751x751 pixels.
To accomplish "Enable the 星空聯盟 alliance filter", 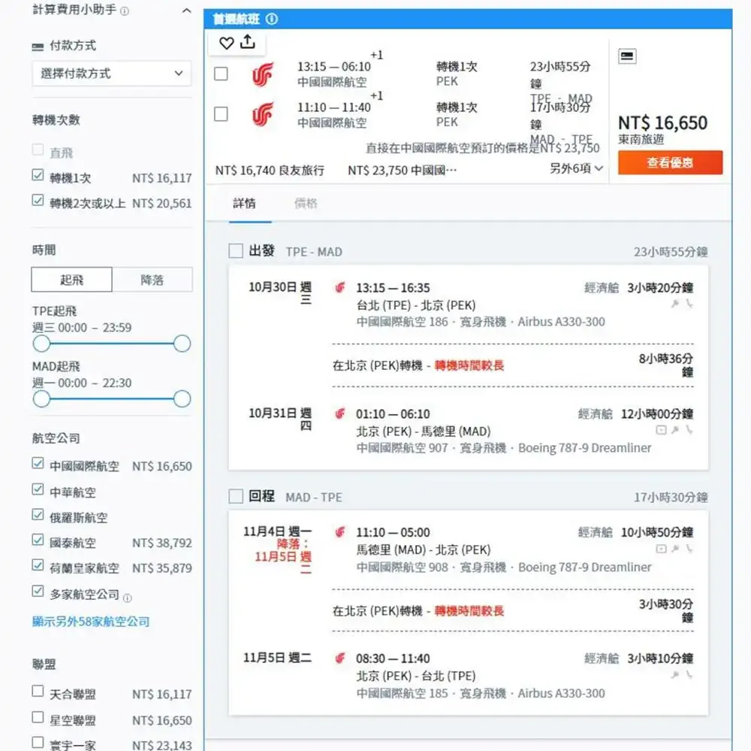I will (38, 717).
